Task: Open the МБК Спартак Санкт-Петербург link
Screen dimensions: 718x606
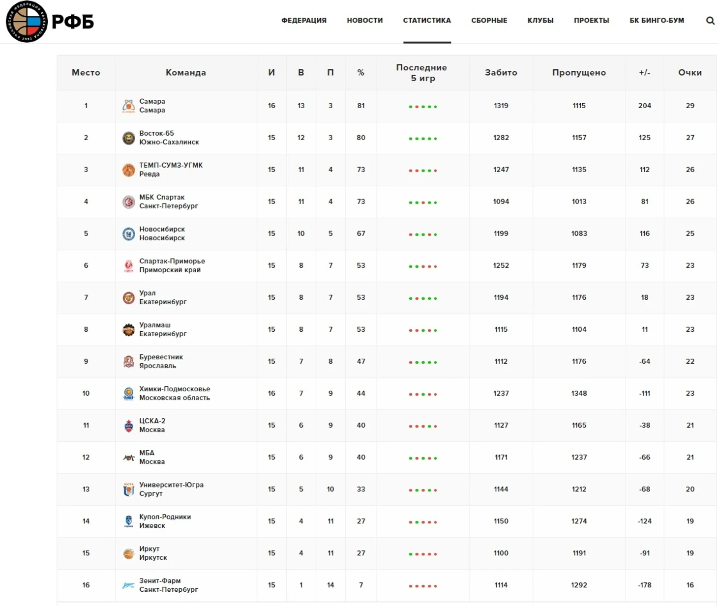Action: click(x=169, y=202)
